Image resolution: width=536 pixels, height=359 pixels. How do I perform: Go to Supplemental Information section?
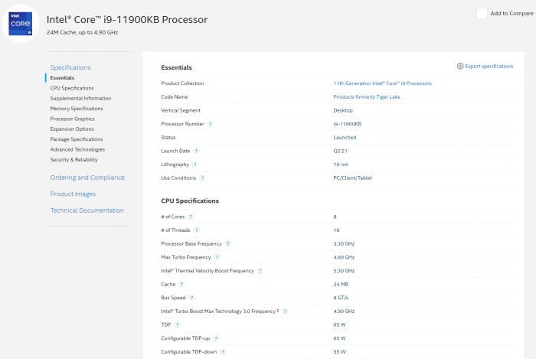click(x=80, y=98)
